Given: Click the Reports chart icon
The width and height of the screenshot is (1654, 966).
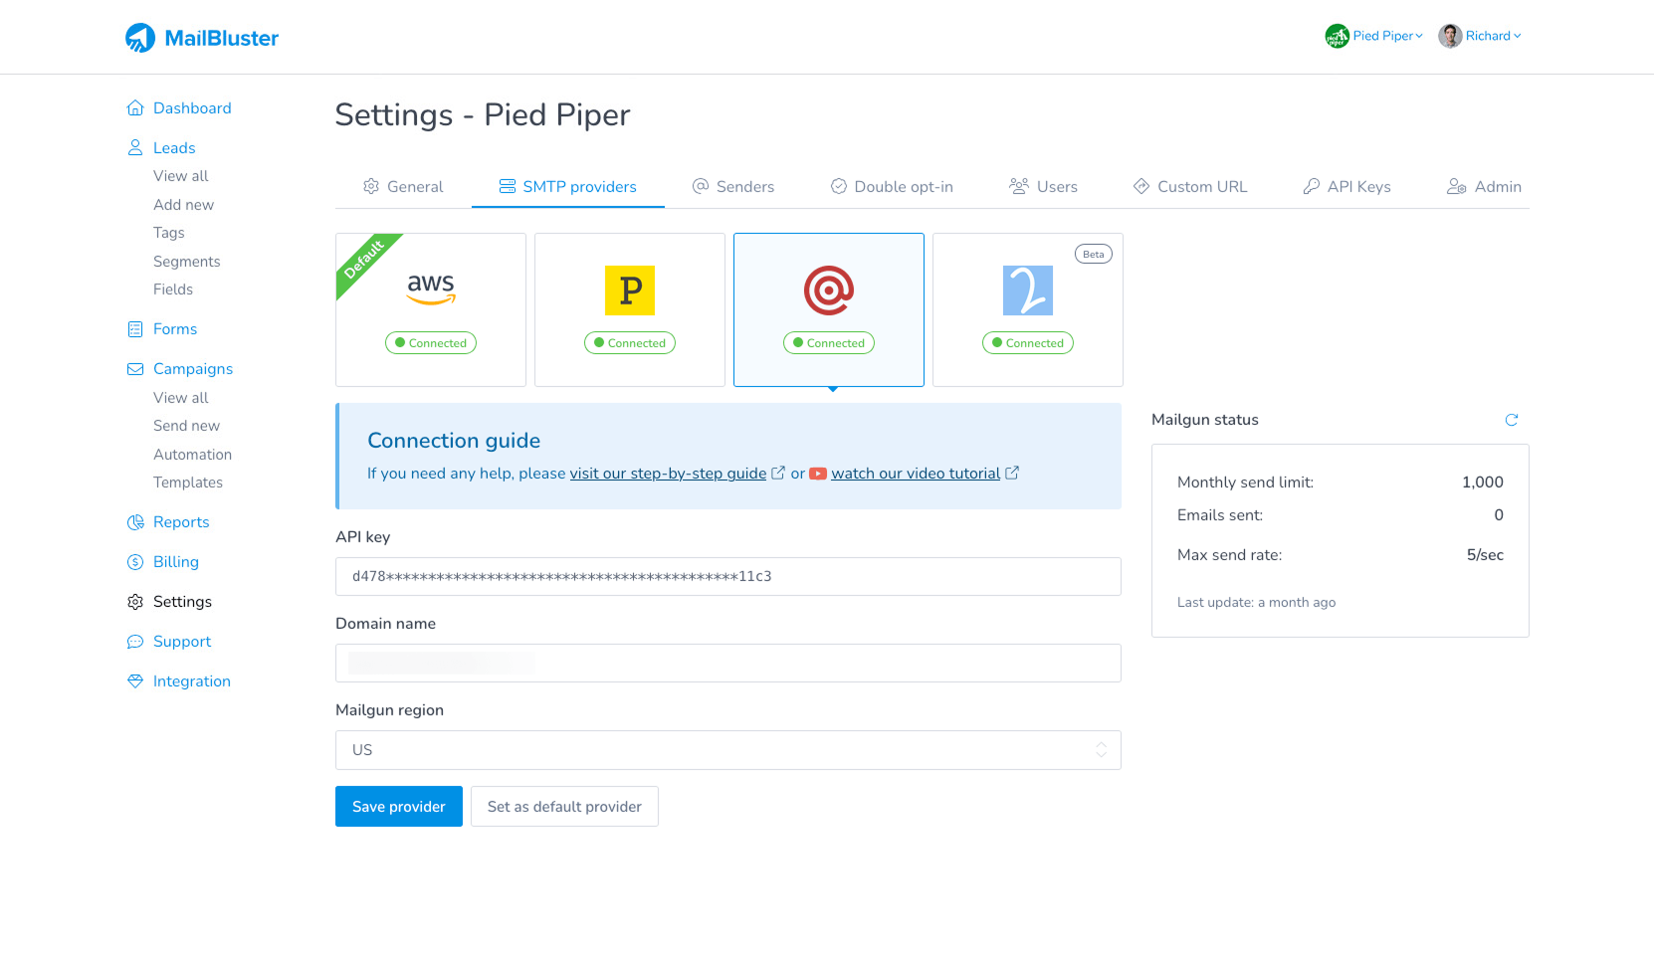Looking at the screenshot, I should (135, 522).
